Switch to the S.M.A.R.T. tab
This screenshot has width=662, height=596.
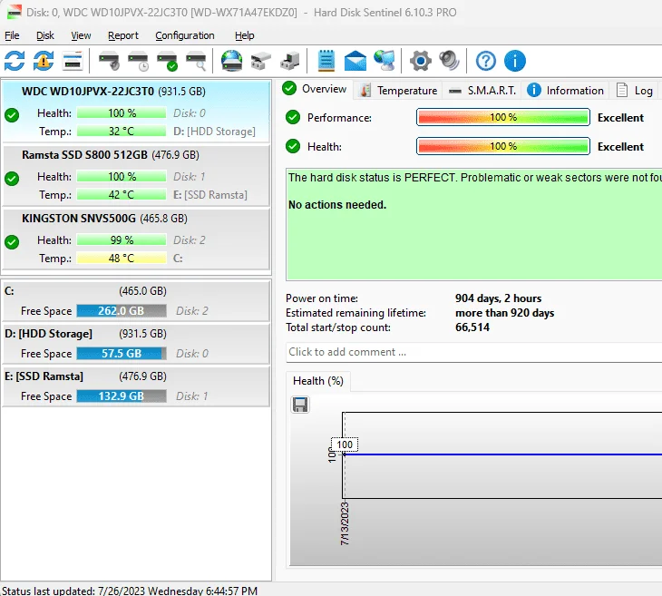[482, 91]
